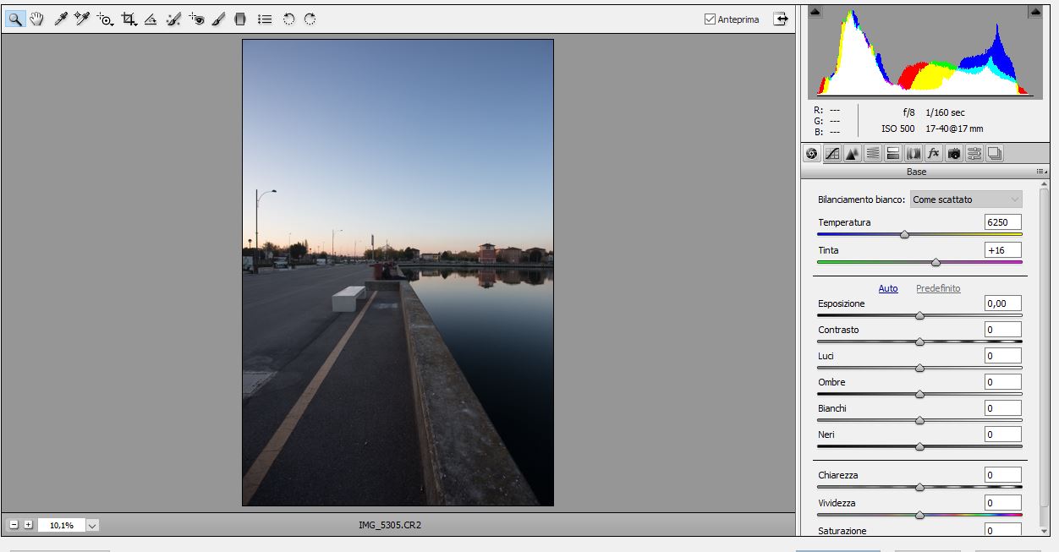Pick the Graduated Filter tool

coord(240,19)
